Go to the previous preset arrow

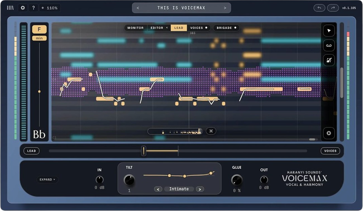tap(138, 8)
